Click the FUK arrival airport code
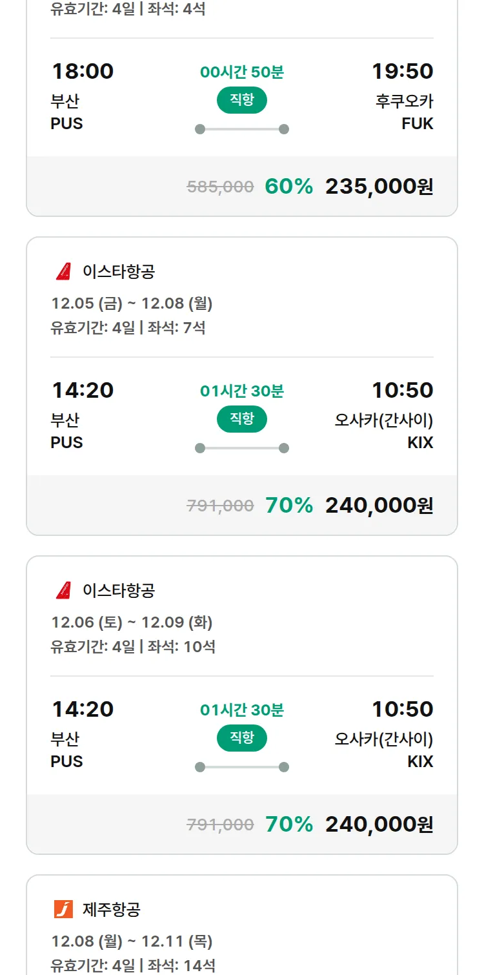This screenshot has width=484, height=975. [417, 123]
